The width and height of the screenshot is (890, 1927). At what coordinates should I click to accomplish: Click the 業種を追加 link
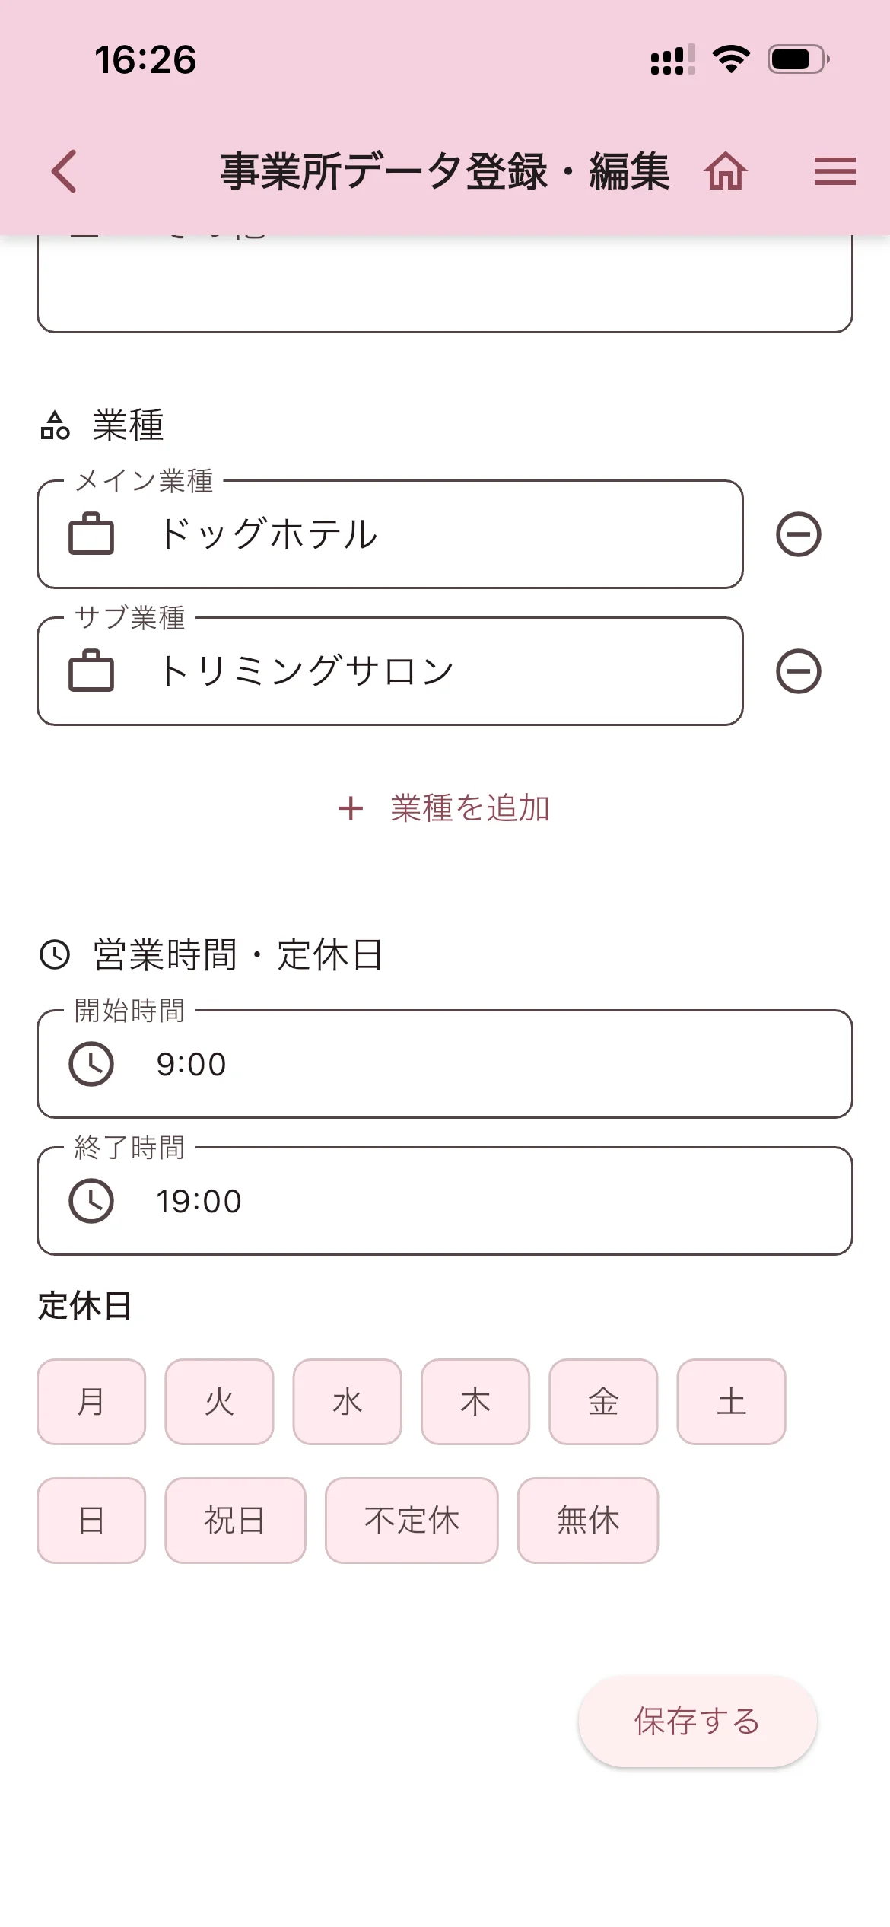click(445, 808)
